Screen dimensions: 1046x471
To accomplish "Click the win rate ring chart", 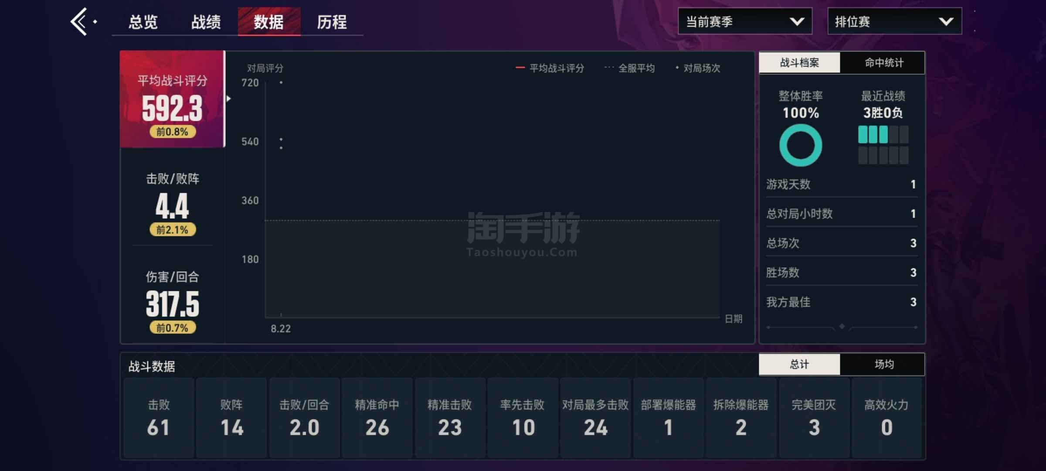I will coord(801,145).
